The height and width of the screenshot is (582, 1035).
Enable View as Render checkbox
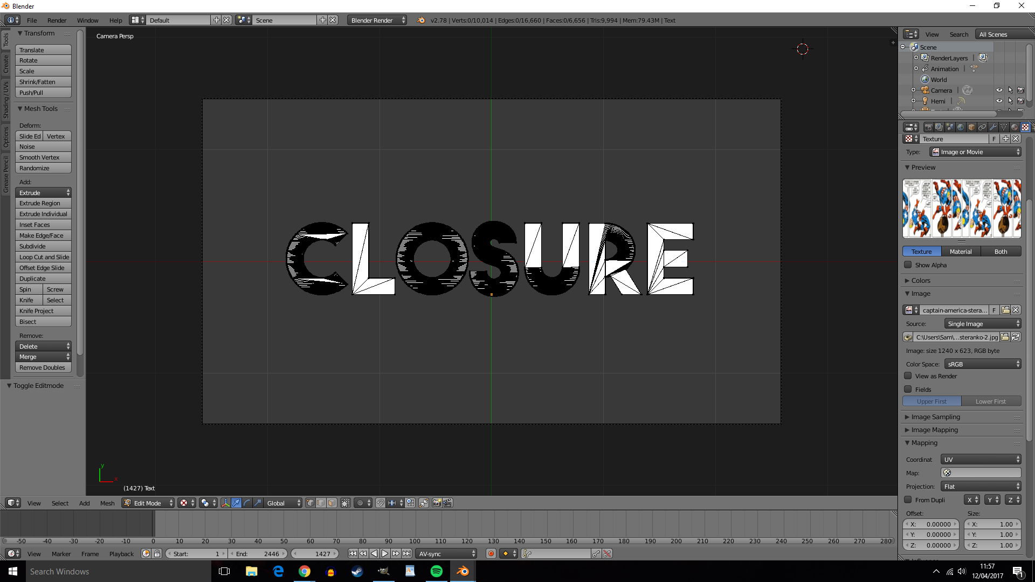tap(908, 375)
